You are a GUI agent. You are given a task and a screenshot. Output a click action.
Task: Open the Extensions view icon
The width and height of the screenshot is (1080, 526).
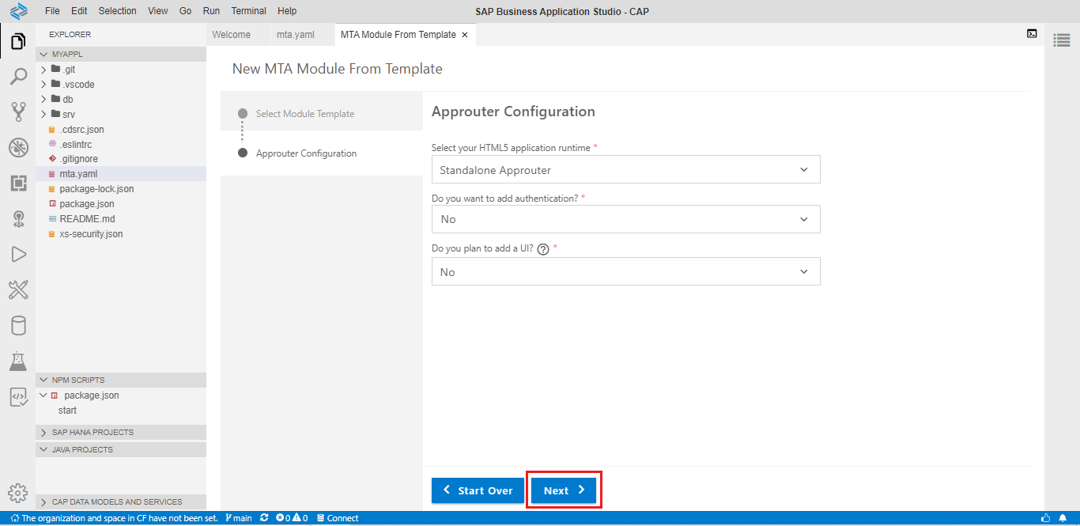(x=17, y=183)
